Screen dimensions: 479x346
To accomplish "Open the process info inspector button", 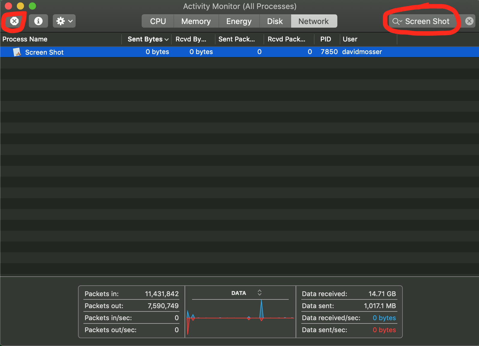I will tap(38, 21).
